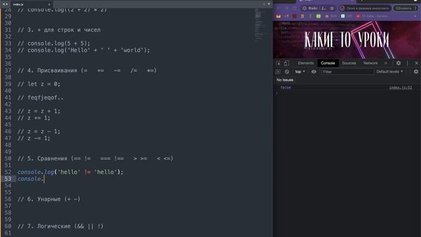
Task: Click the 'false' console output
Action: coord(285,88)
